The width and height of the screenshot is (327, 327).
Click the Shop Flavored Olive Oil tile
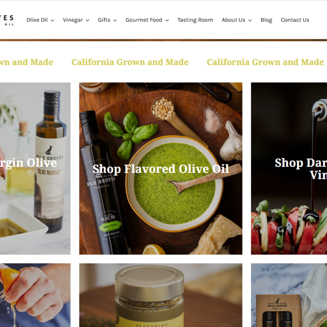[161, 168]
